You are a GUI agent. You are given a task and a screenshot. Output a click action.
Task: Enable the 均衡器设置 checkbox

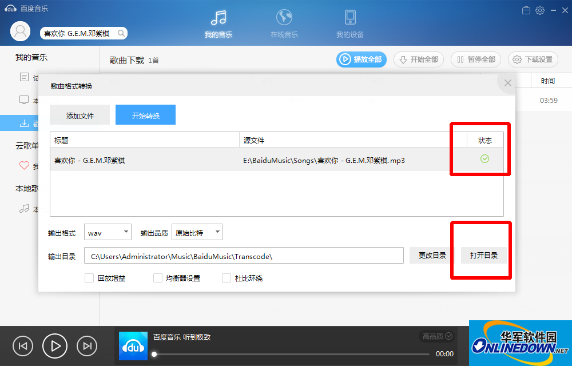(158, 277)
